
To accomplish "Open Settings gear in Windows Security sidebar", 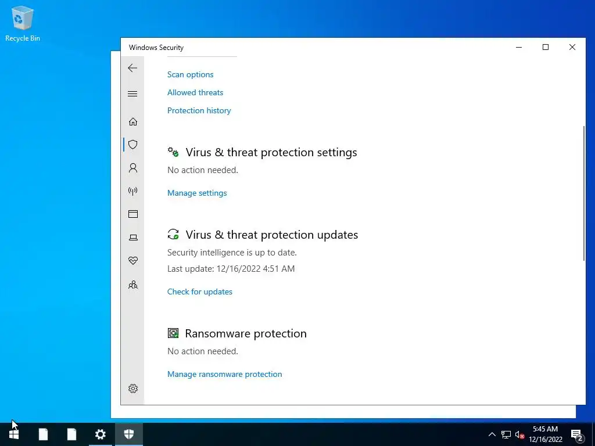I will point(133,389).
